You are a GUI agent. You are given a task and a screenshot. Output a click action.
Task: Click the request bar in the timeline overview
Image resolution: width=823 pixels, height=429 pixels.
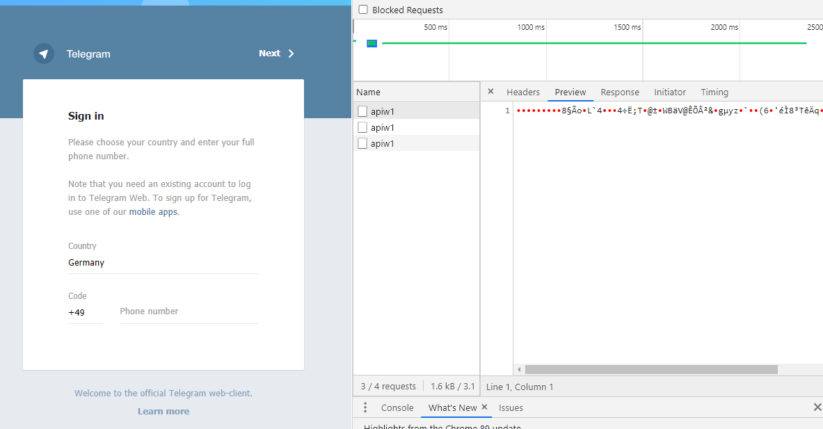pos(371,43)
